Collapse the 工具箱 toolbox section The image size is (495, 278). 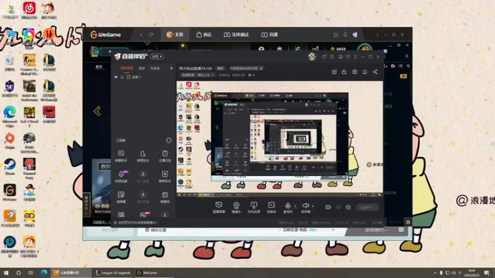pos(168,140)
